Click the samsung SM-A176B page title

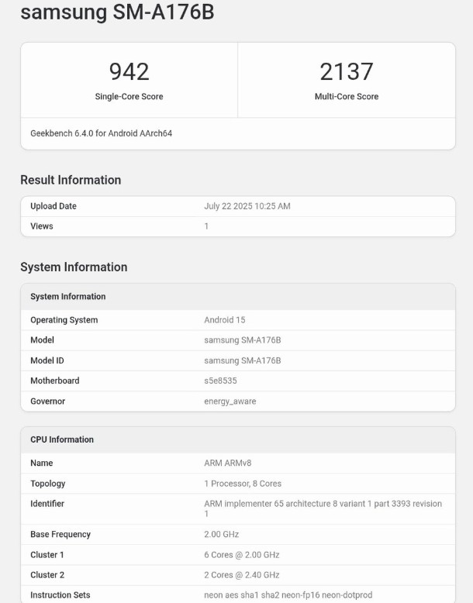click(x=117, y=13)
